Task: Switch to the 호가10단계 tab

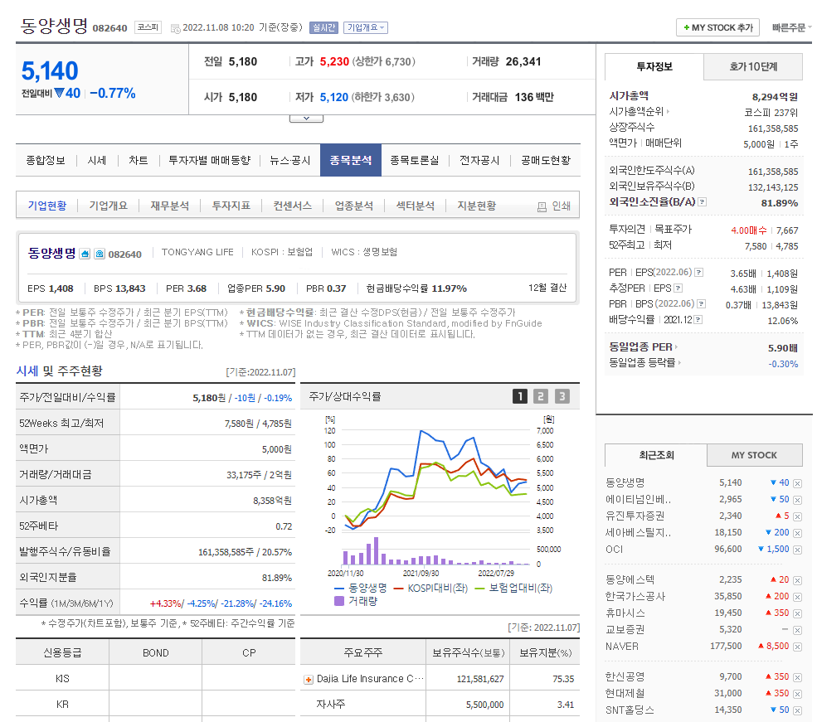Action: coord(753,66)
